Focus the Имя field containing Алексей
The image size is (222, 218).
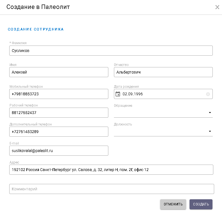59,72
